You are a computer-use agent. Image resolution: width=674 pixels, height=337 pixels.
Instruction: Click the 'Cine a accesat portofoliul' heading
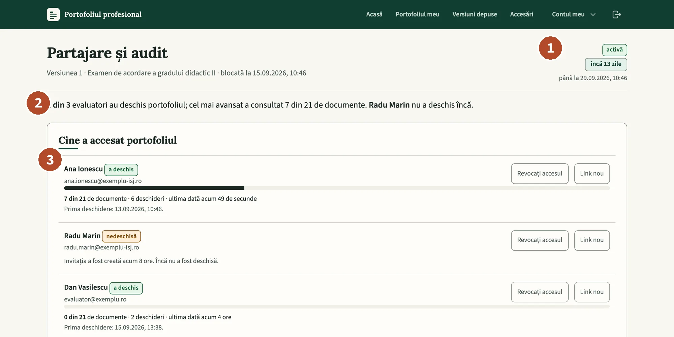[118, 141]
